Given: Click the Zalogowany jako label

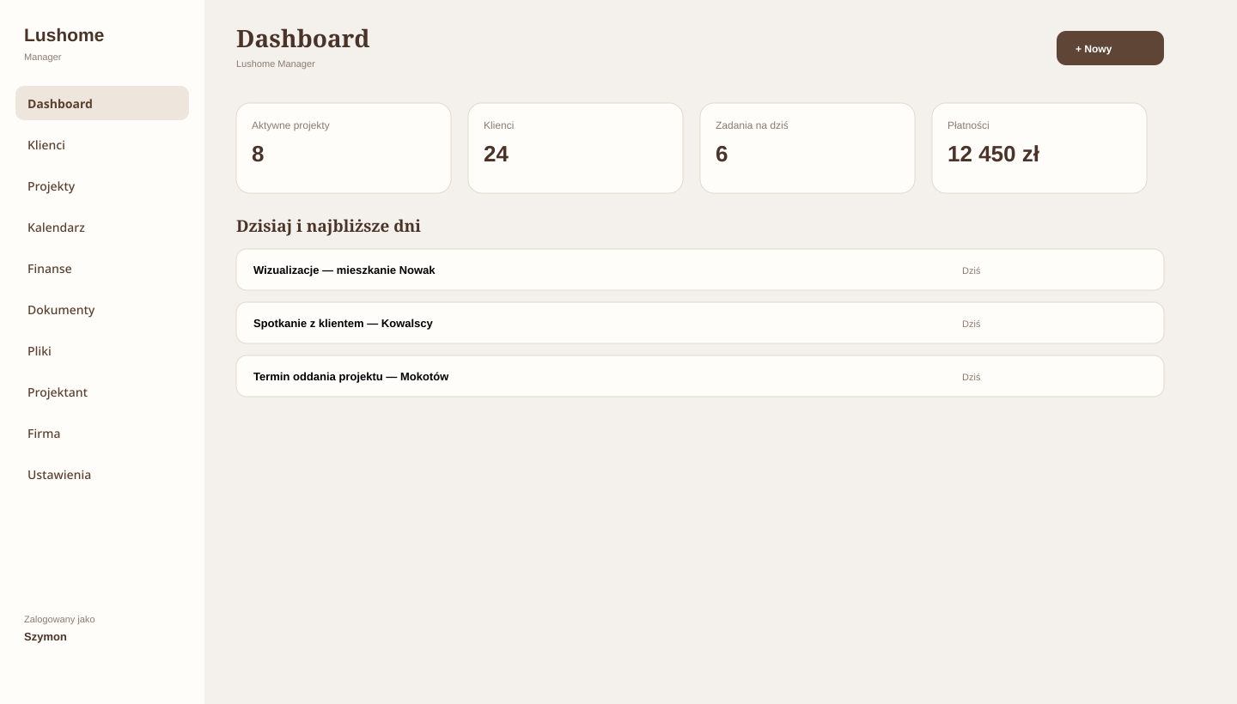Looking at the screenshot, I should click(59, 619).
